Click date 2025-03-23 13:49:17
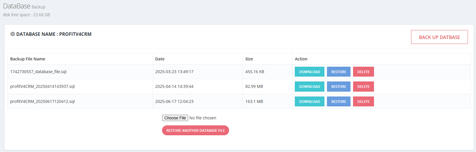The height and width of the screenshot is (152, 476). (174, 72)
